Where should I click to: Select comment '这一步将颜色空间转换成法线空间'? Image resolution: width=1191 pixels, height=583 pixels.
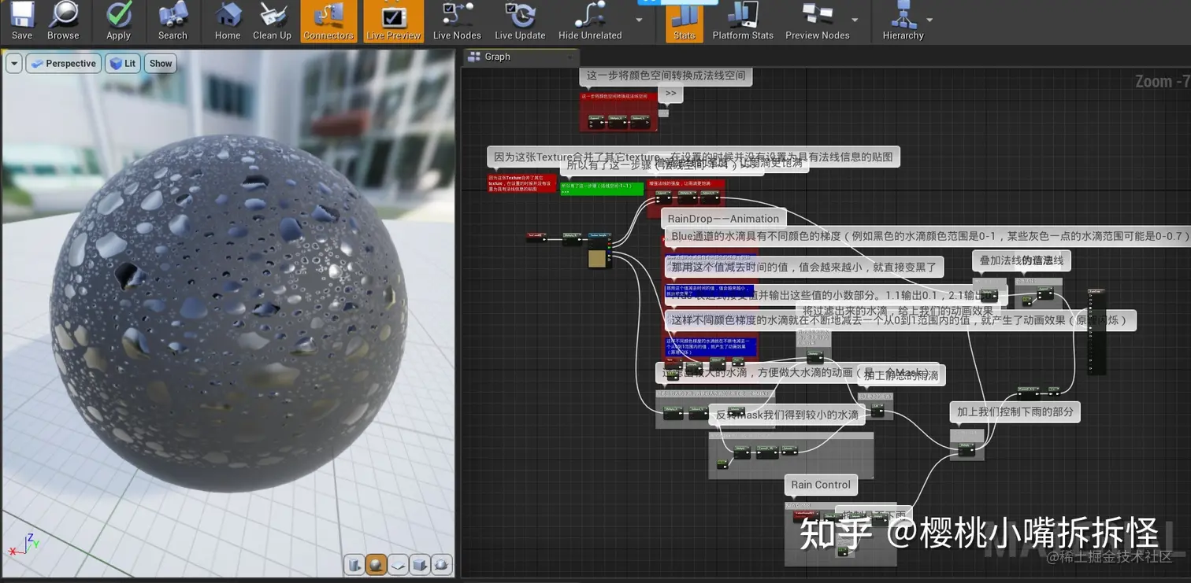(666, 76)
